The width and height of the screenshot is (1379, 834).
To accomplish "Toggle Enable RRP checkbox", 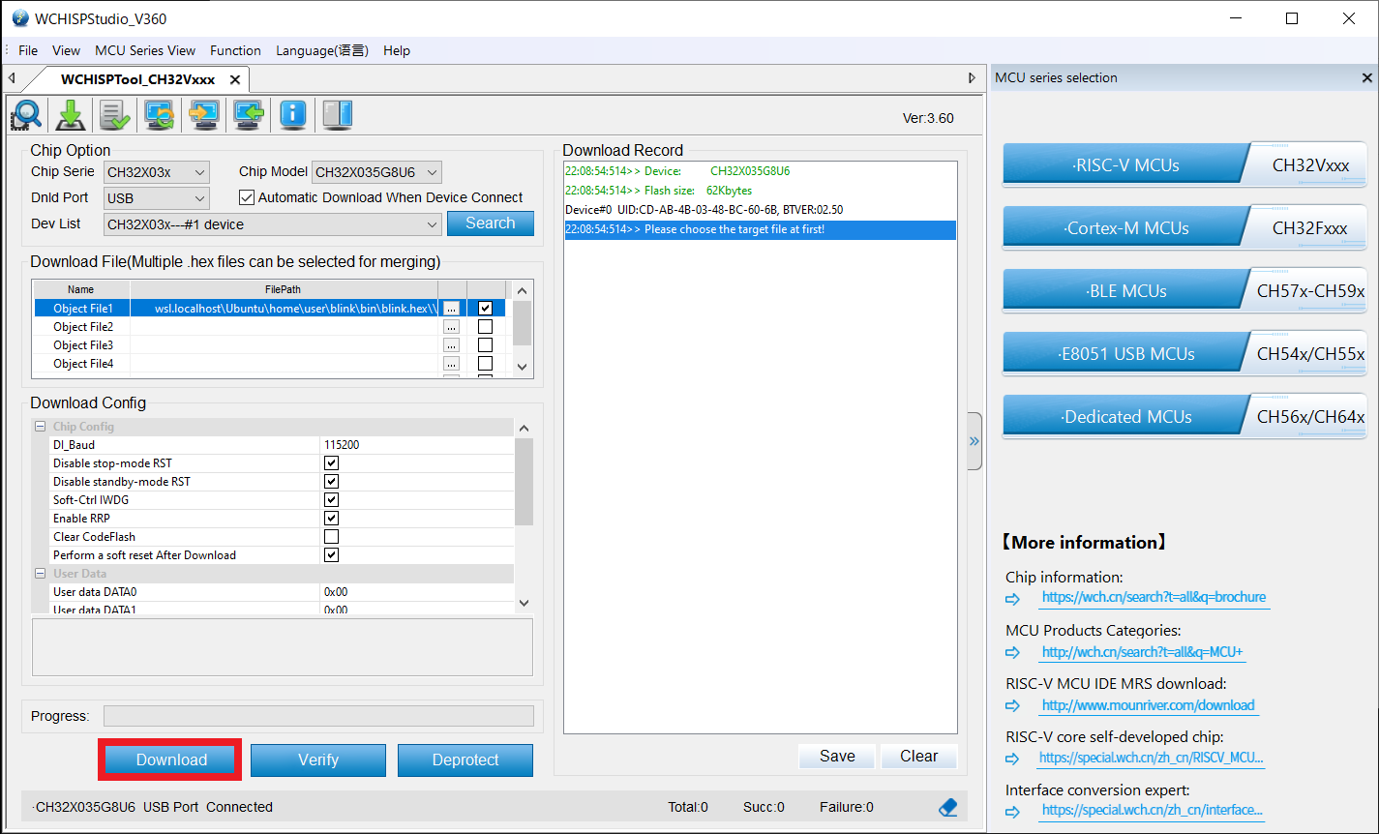I will (x=331, y=519).
